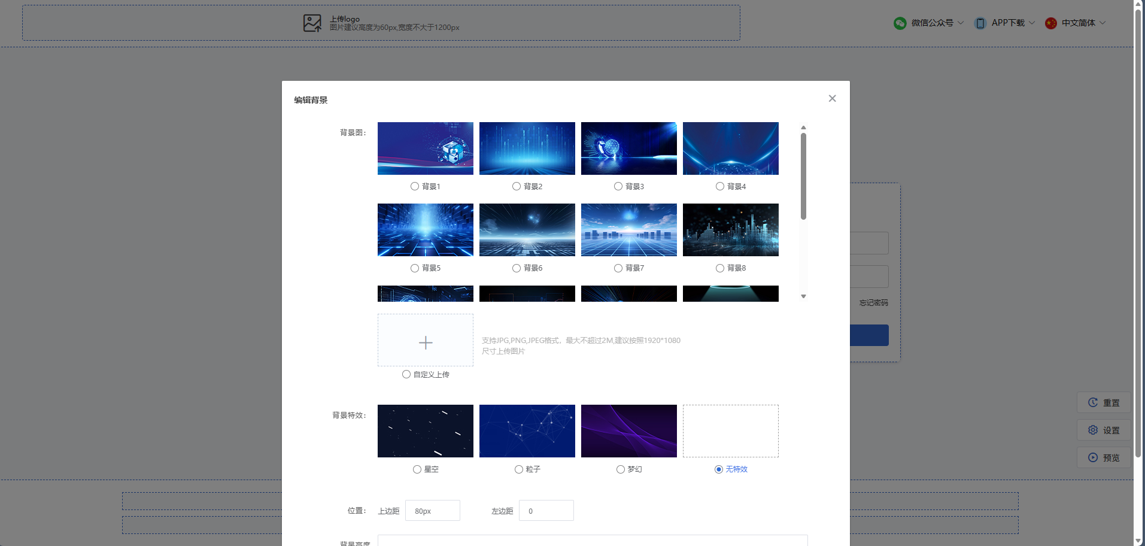The height and width of the screenshot is (546, 1145).
Task: Click the plus icon for custom upload
Action: point(426,342)
